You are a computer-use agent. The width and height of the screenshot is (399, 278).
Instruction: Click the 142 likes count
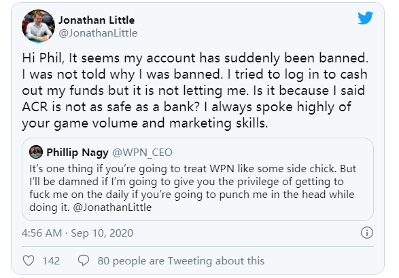point(51,261)
